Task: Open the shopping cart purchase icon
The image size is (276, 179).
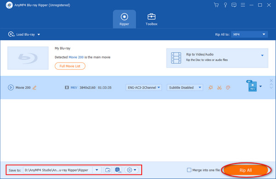Action: tap(216, 5)
